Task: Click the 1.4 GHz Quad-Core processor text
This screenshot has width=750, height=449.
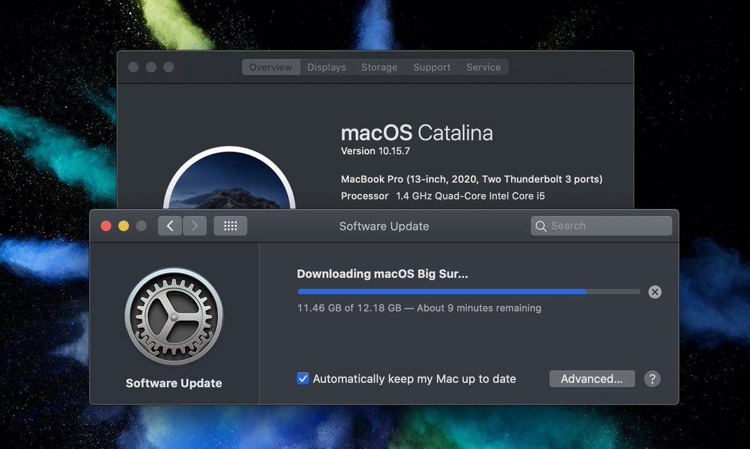Action: [471, 196]
